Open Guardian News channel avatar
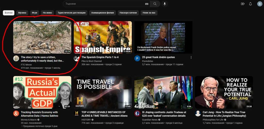264x129 pixels. (x=137, y=113)
